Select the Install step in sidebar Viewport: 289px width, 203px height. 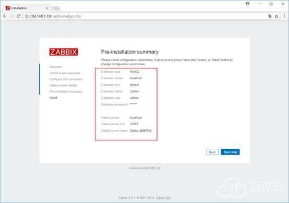click(53, 98)
